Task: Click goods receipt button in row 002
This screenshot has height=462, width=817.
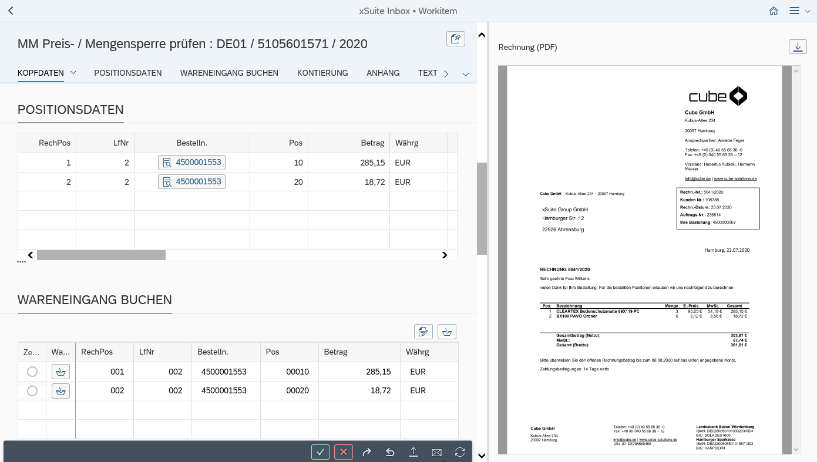Action: coord(60,391)
